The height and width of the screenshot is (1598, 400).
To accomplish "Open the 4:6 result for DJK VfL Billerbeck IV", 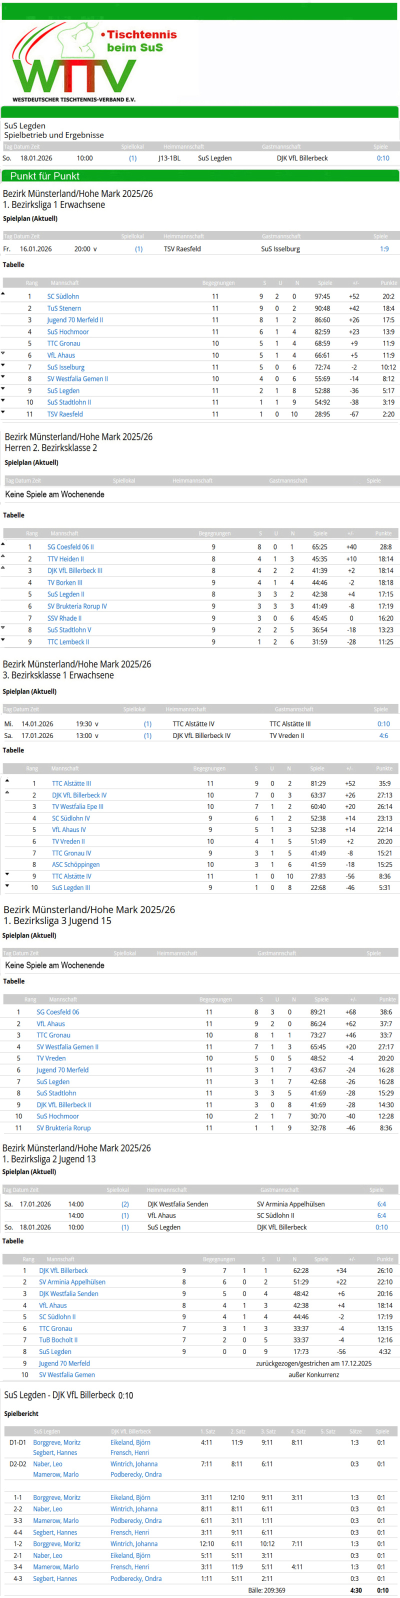I will (x=383, y=735).
